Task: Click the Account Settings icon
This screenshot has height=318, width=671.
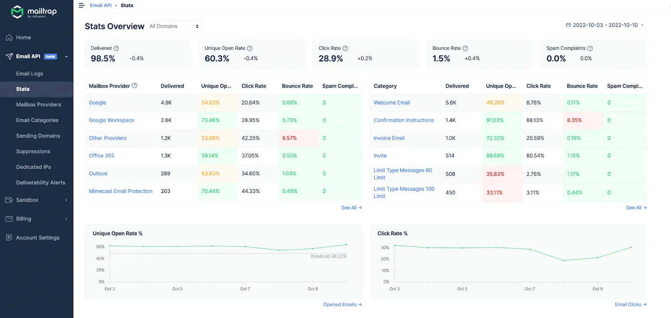Action: pyautogui.click(x=9, y=237)
